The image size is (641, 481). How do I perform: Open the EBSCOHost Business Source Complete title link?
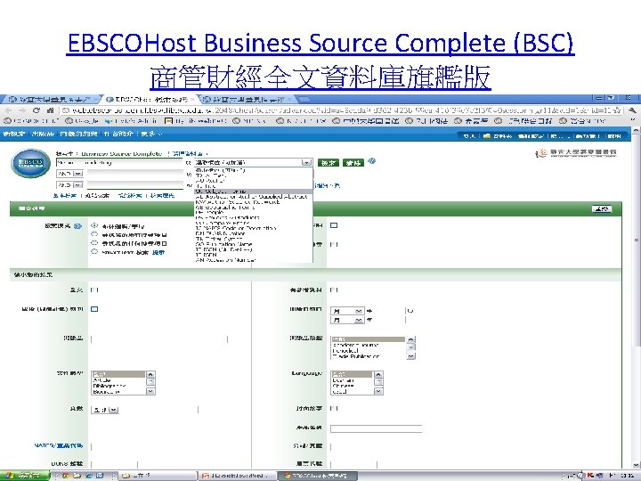tap(320, 43)
